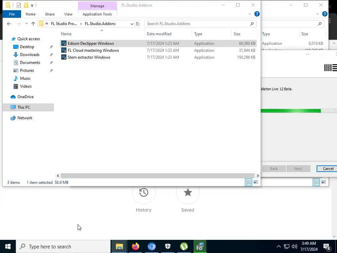Viewport: 337px width, 253px height.
Task: Click the Downloads pin icon
Action: click(51, 55)
